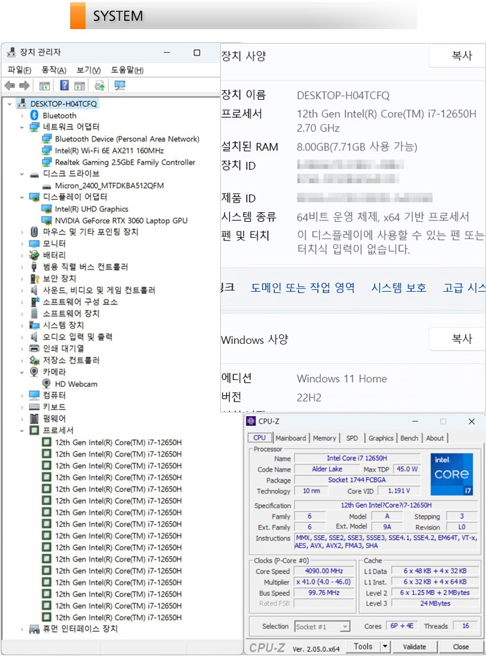
Task: Click the battery (배터리) category icon
Action: pyautogui.click(x=35, y=254)
